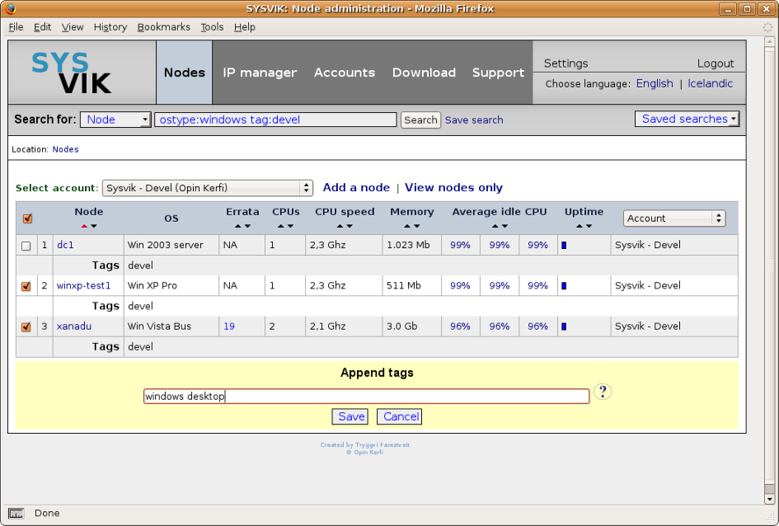Uncheck the winxp-test1 row checkbox
This screenshot has height=526, width=779.
click(25, 286)
